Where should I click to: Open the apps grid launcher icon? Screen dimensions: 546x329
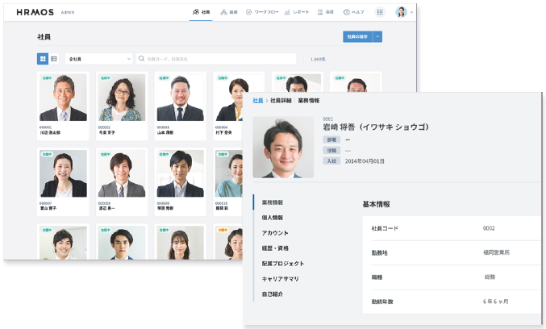(380, 12)
